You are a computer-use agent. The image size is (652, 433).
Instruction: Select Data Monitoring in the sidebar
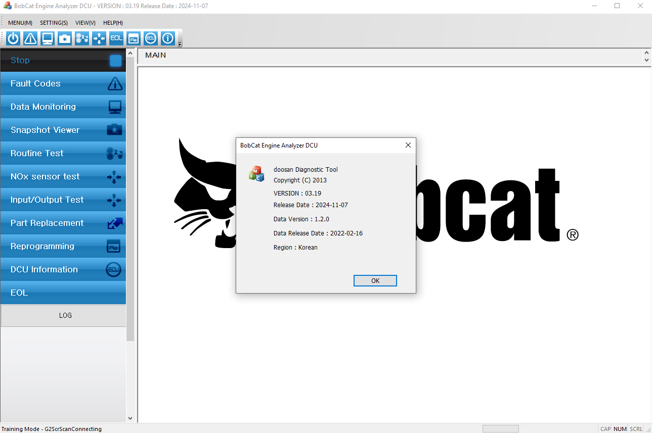click(x=63, y=107)
